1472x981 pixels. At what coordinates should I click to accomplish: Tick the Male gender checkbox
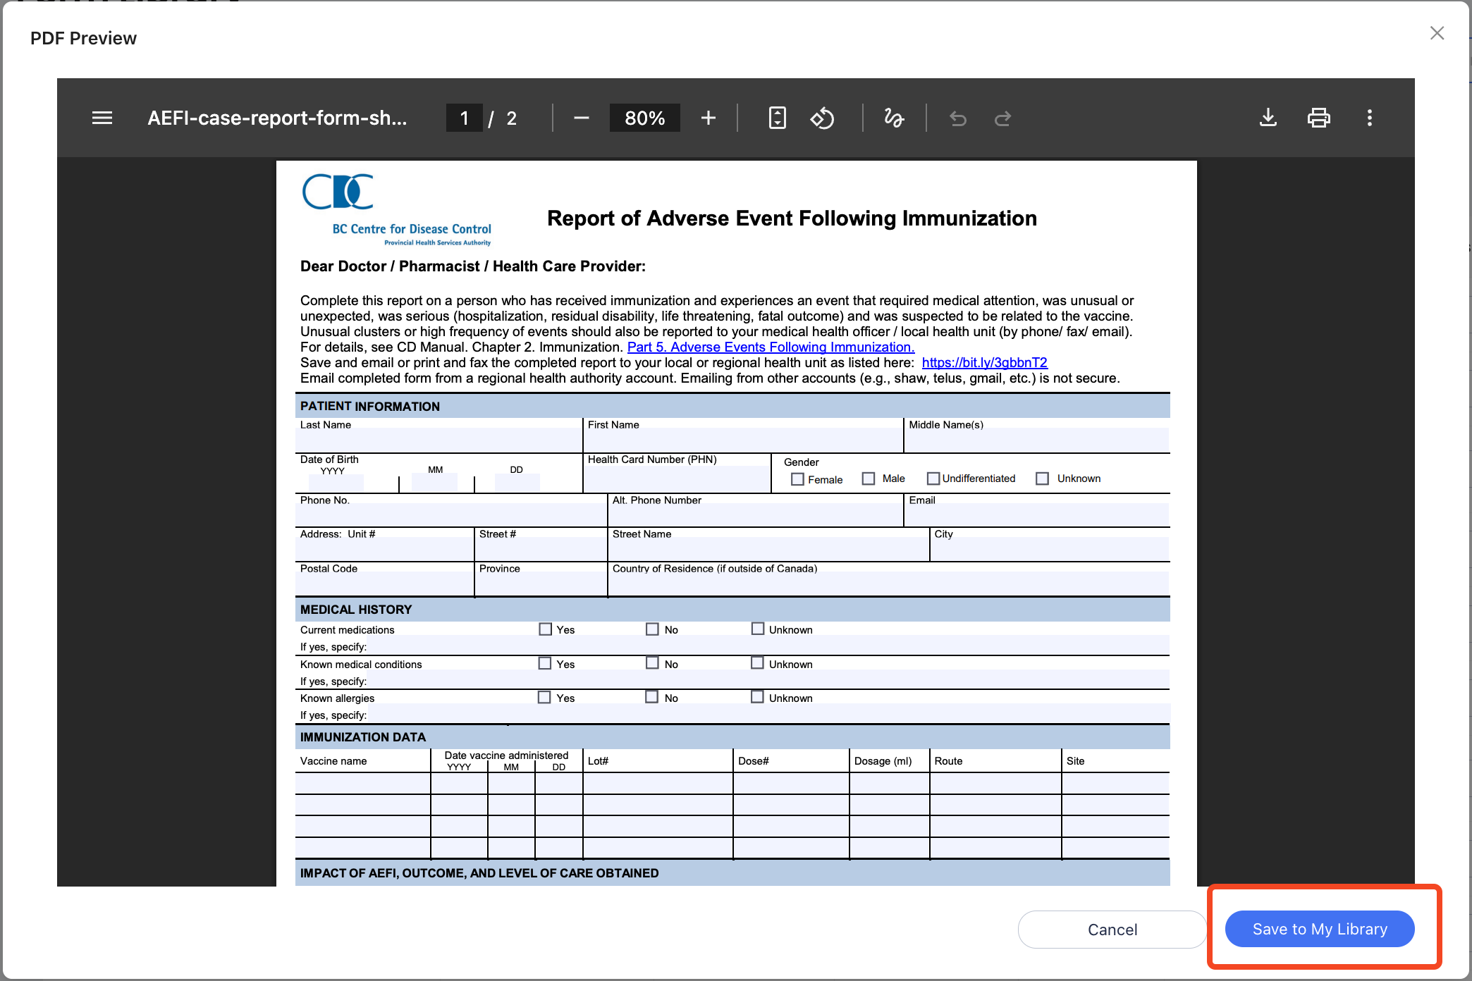coord(869,479)
